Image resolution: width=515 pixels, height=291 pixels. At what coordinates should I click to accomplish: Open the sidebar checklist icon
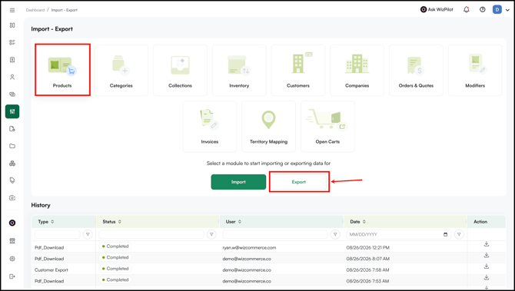coord(12,42)
